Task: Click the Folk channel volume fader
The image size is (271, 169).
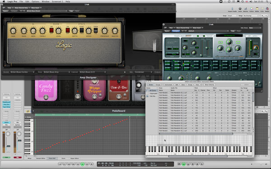Action: 8,146
